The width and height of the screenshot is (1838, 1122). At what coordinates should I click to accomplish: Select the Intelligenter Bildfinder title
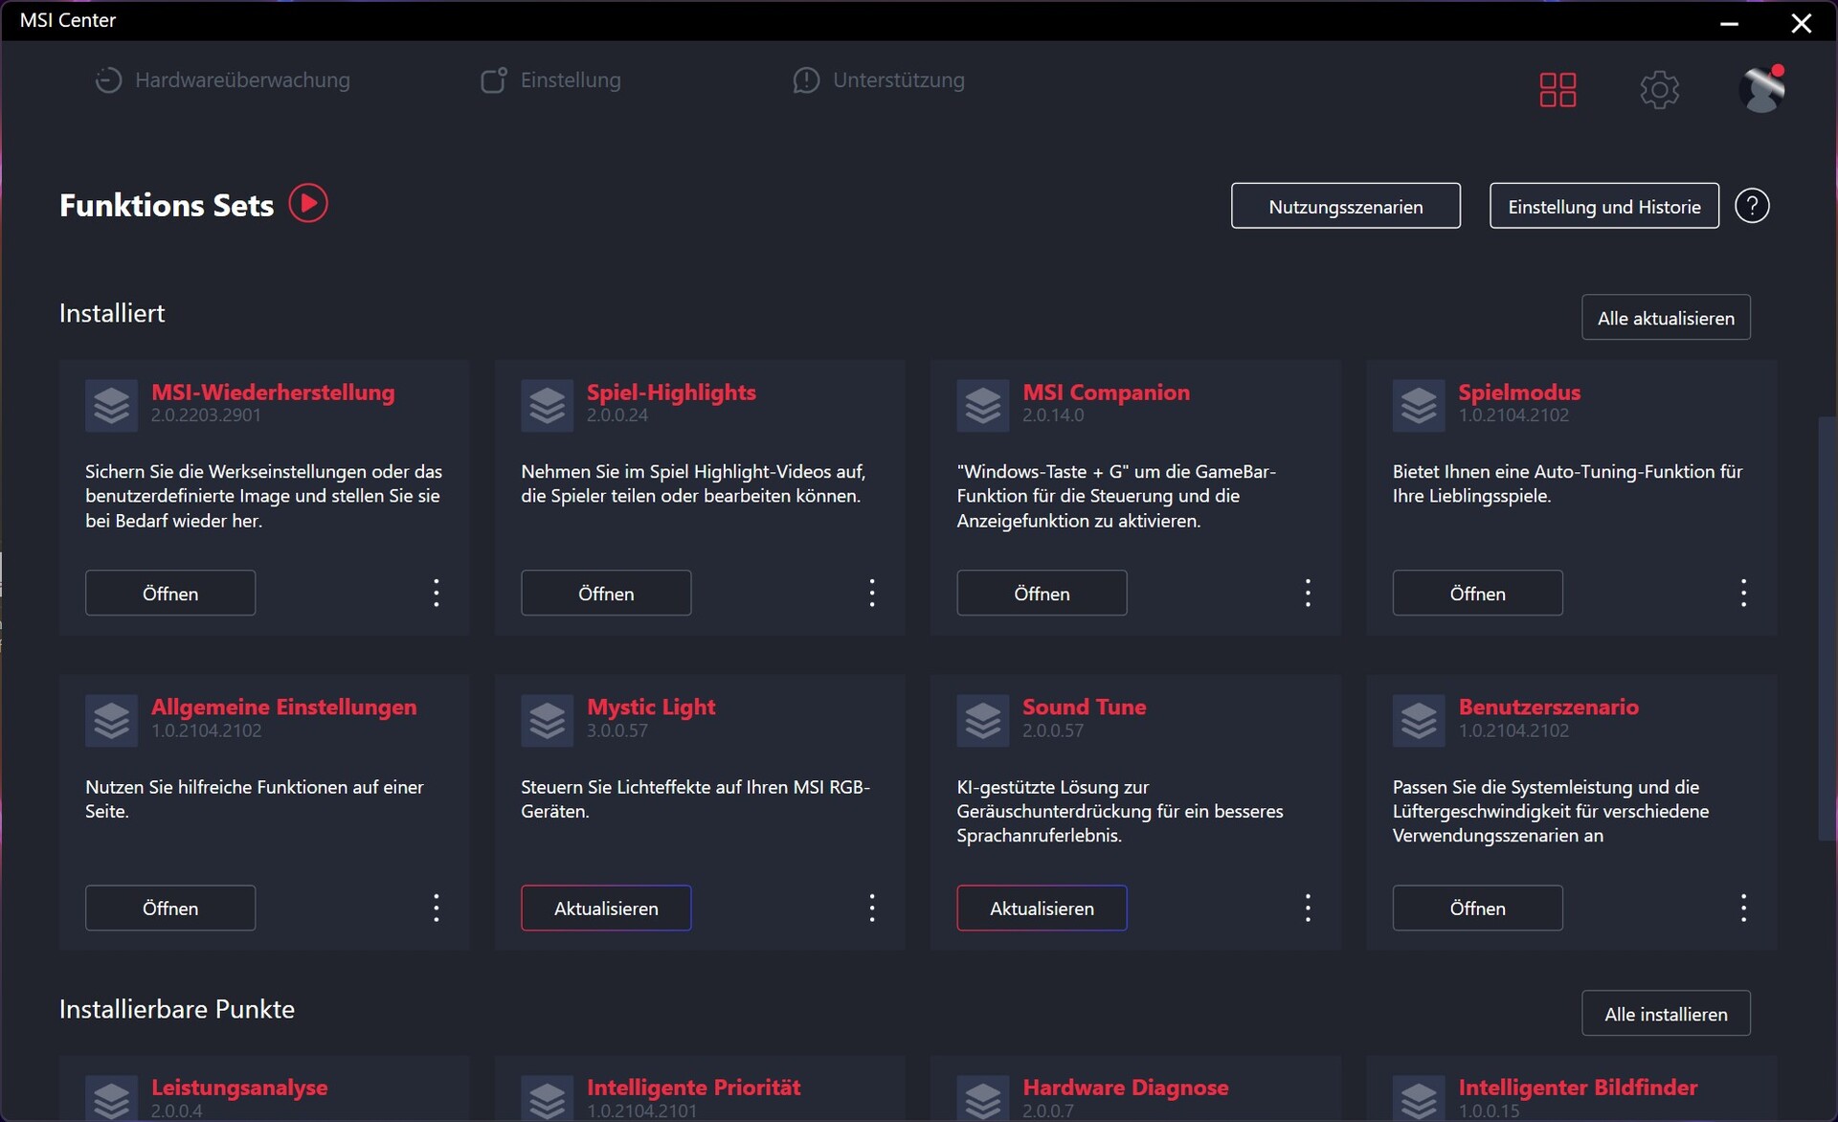[1578, 1088]
